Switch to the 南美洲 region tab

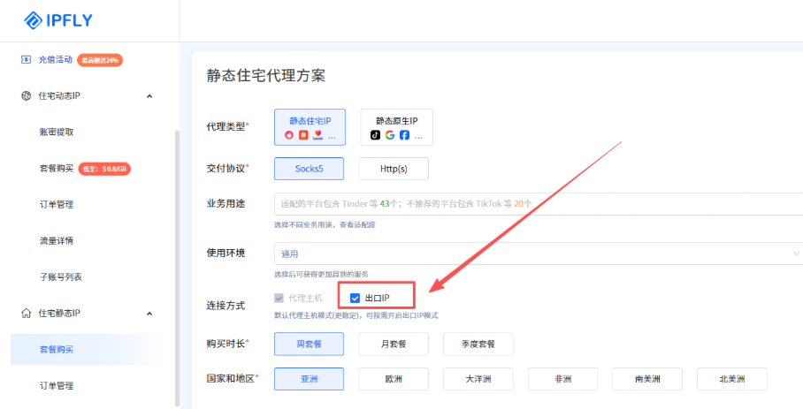647,379
